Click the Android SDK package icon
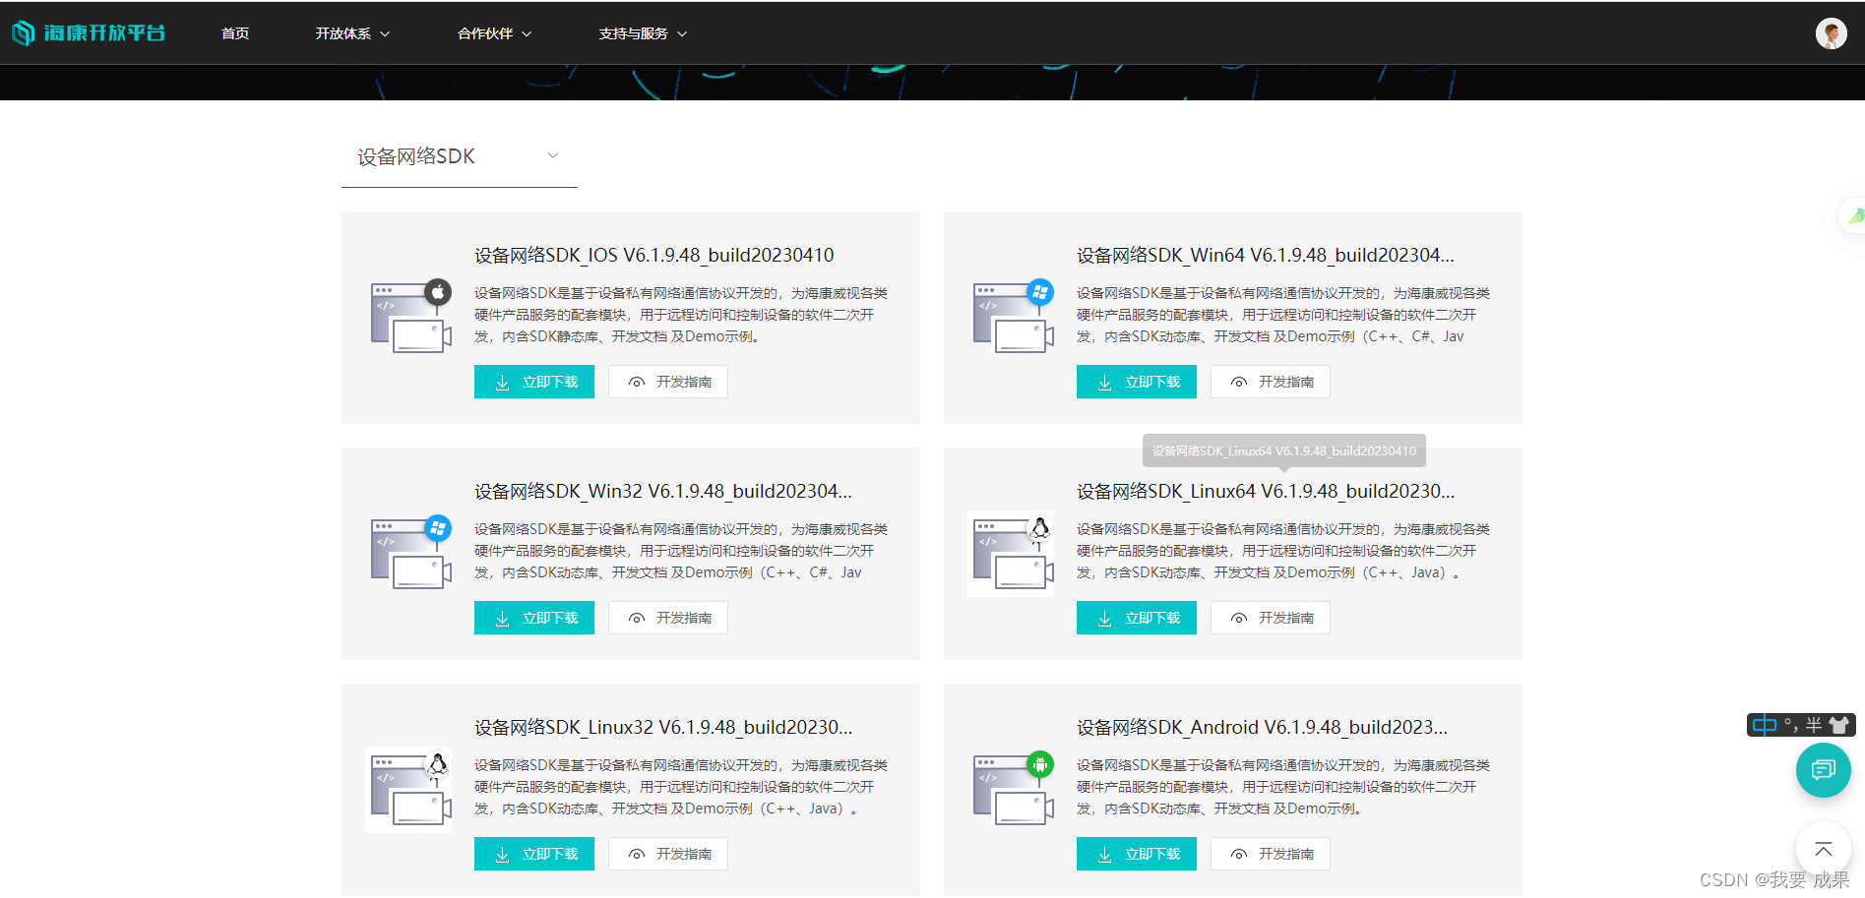This screenshot has height=898, width=1865. click(x=1013, y=789)
